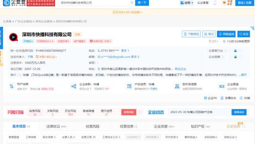
Task: Expand the 失信被执行人 tag
Action: [x=45, y=41]
